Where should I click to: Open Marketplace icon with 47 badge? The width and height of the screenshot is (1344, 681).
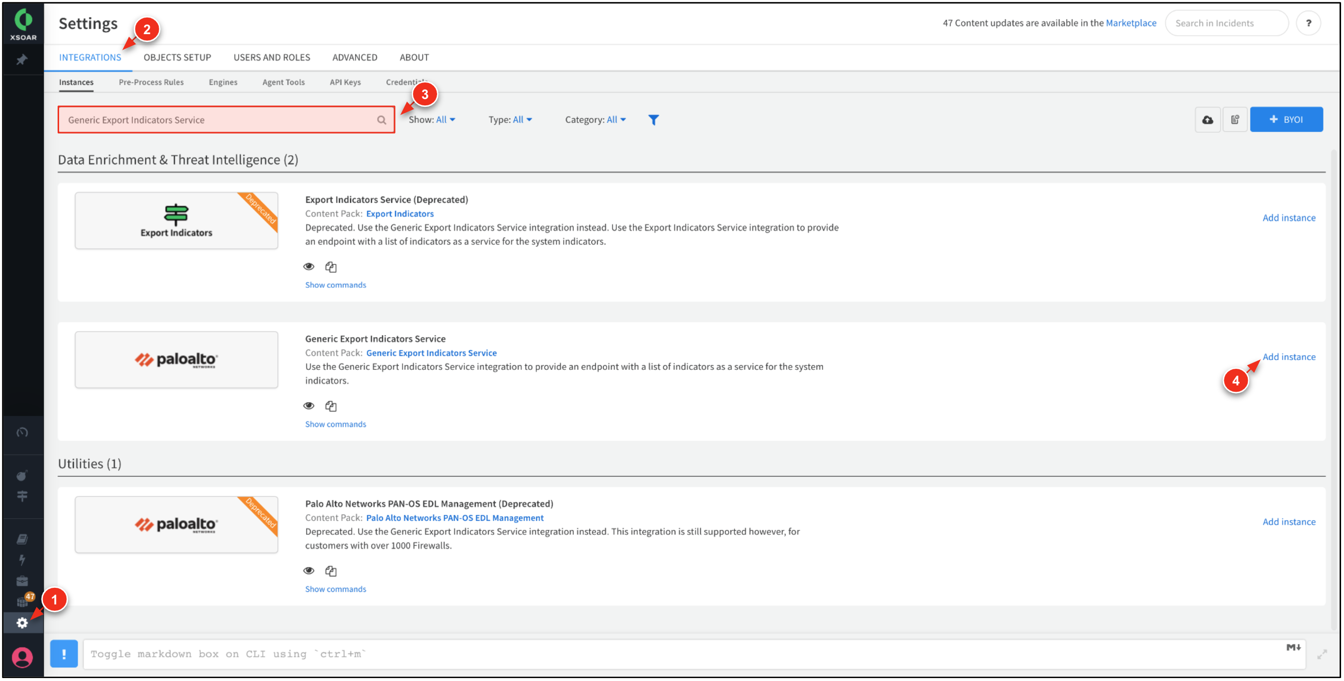pos(24,601)
